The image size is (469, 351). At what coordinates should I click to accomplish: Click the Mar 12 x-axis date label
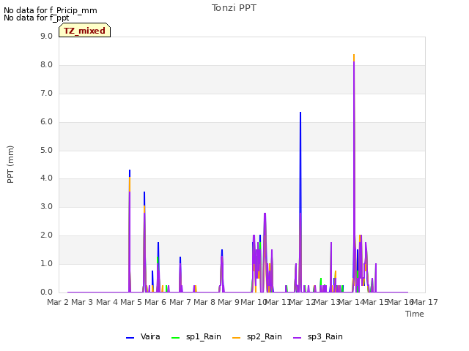(x=302, y=302)
